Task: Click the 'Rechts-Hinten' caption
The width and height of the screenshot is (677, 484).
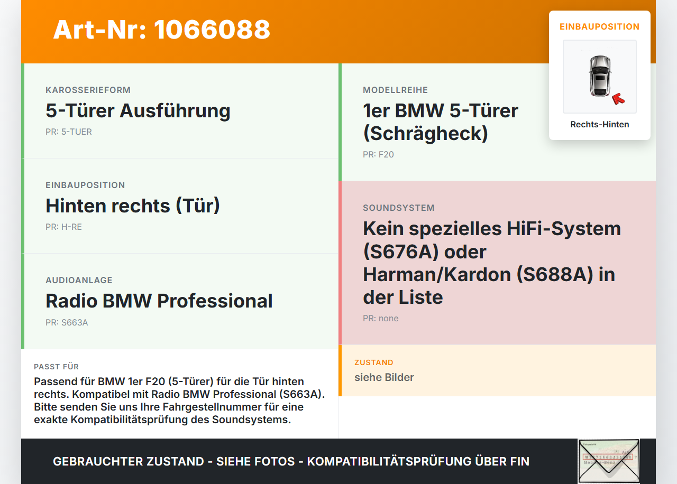Action: (x=600, y=125)
